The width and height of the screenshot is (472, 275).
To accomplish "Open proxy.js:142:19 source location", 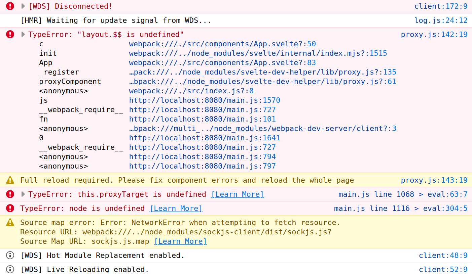I will click(x=434, y=34).
